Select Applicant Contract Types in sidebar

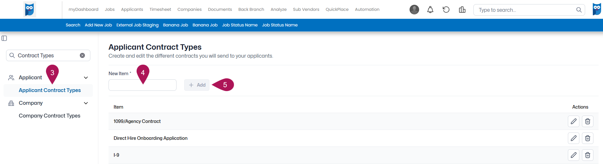50,90
